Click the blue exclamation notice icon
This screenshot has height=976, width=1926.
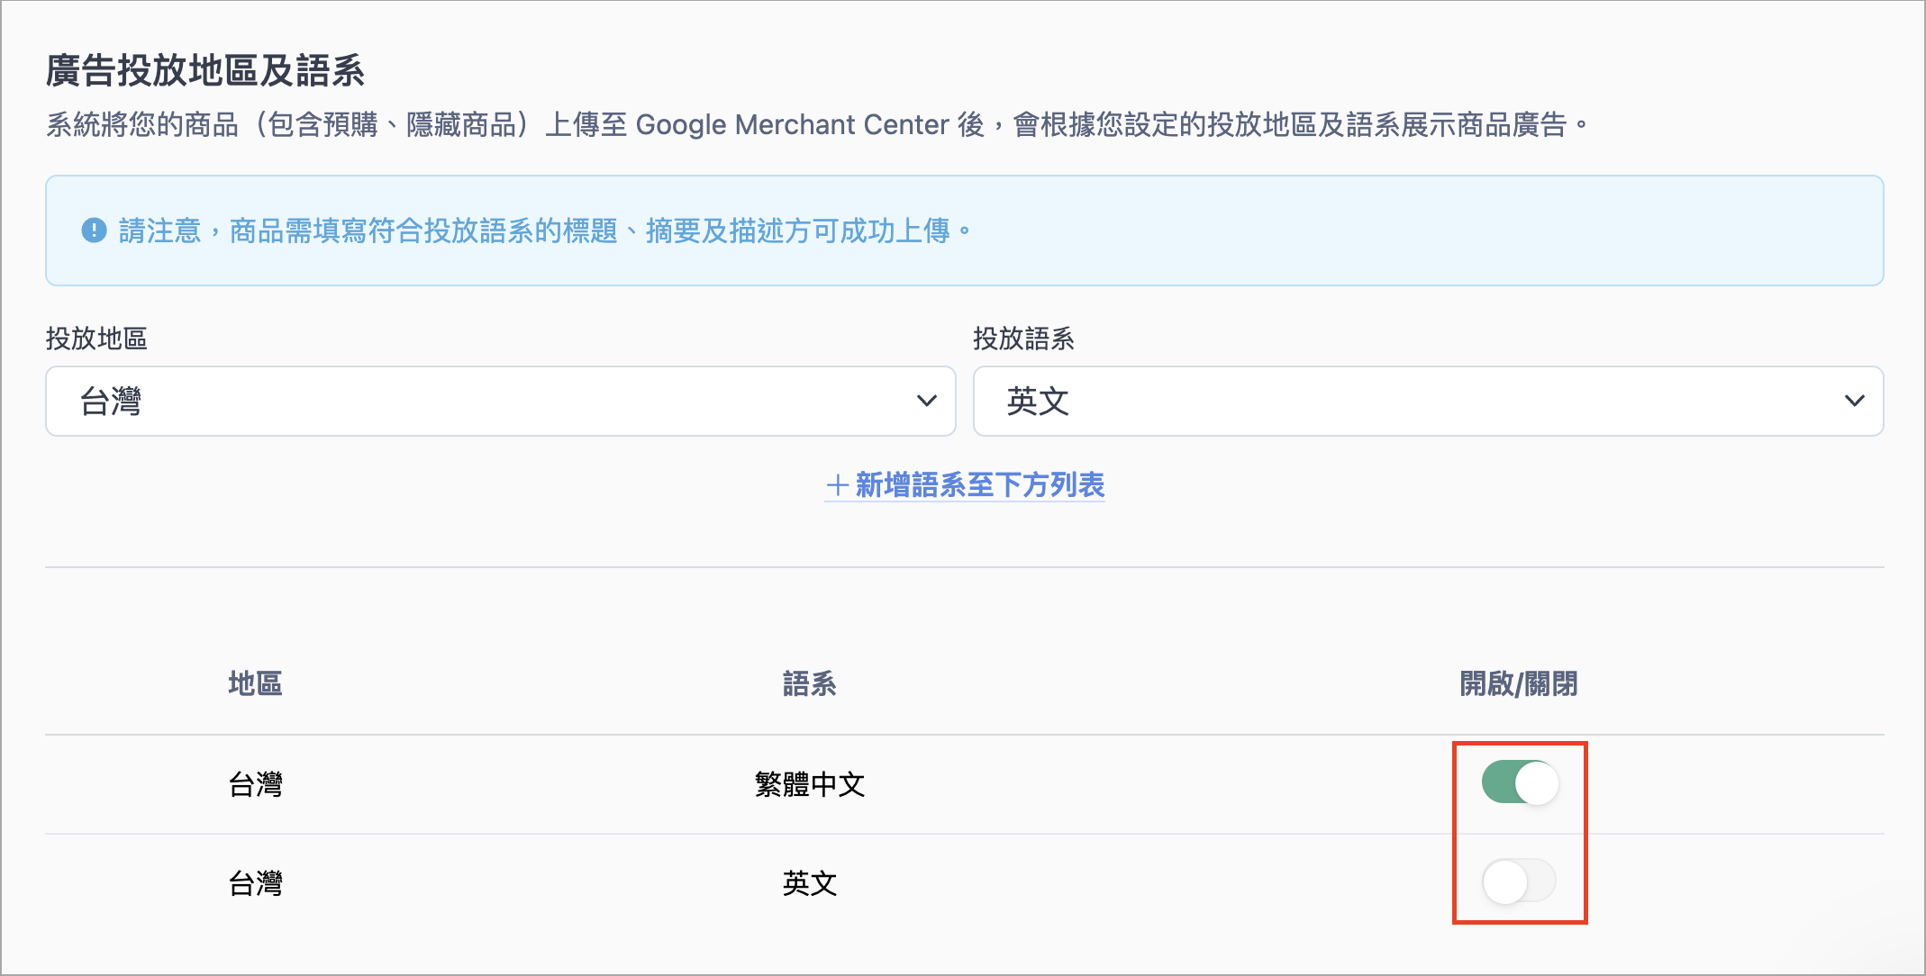tap(94, 230)
